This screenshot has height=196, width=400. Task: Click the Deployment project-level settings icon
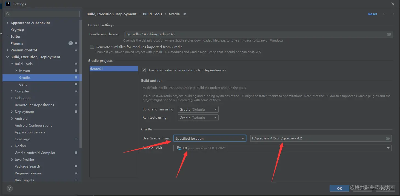pos(76,112)
